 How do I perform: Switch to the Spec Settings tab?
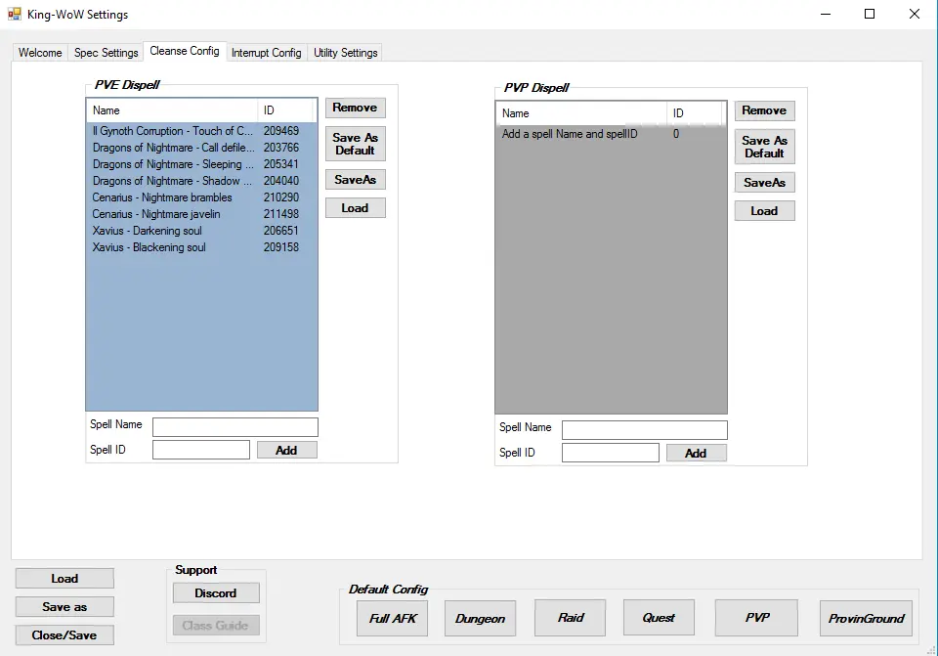pos(106,53)
